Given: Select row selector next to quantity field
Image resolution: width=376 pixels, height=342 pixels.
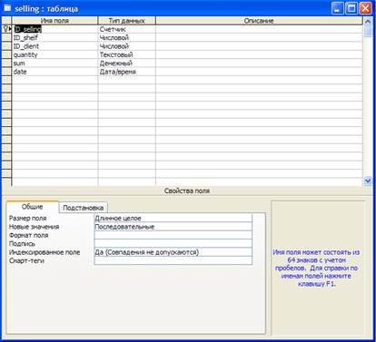Looking at the screenshot, I should 6,54.
